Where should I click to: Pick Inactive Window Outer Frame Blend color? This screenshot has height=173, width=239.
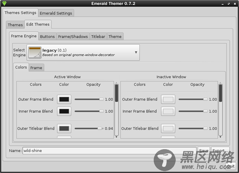[x=168, y=99]
